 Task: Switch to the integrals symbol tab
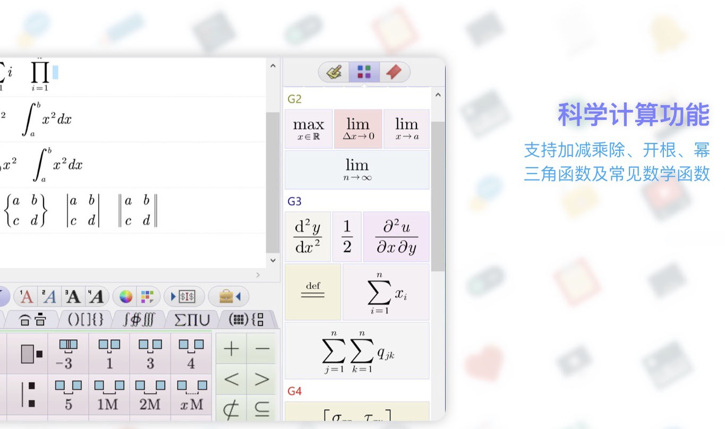point(139,320)
